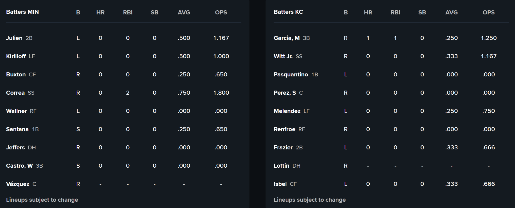Select Loftin DH player name
The image size is (515, 208).
281,166
